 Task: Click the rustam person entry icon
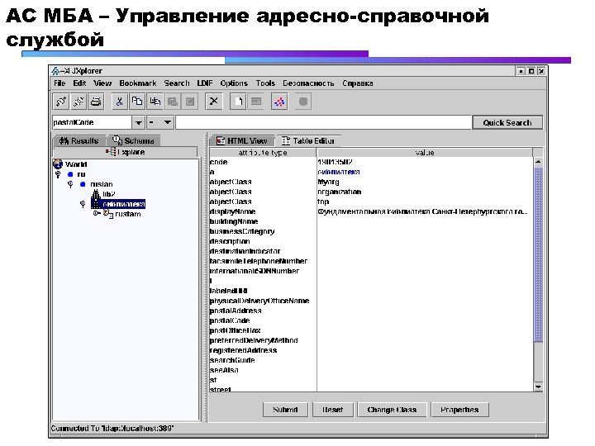tap(108, 214)
